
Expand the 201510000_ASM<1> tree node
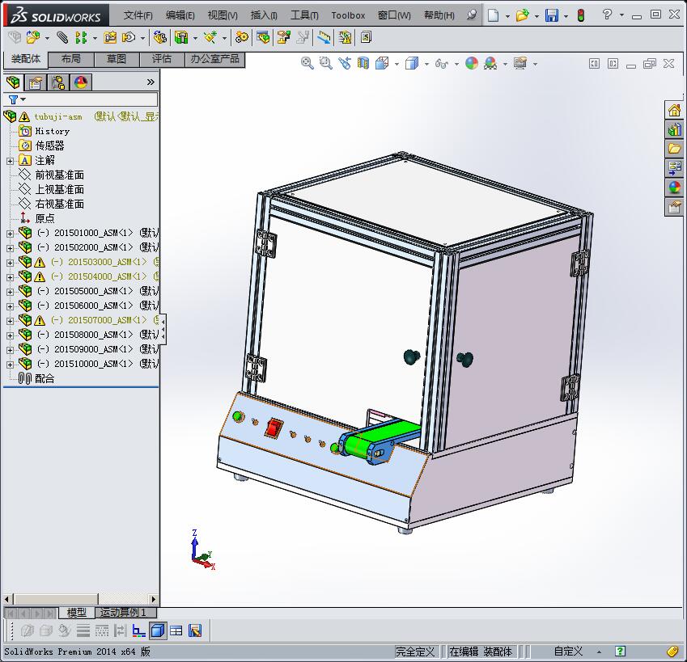(x=10, y=365)
